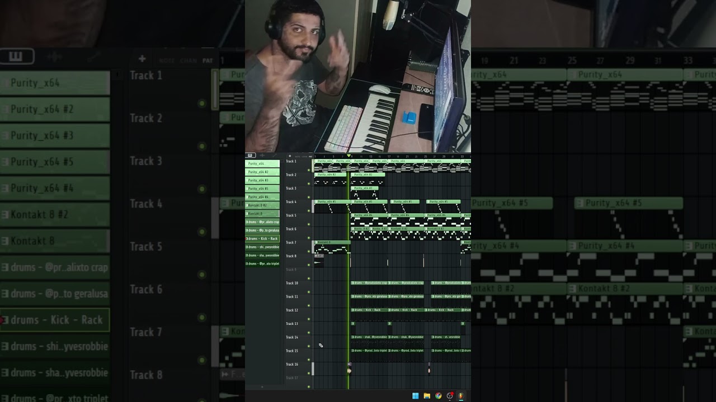The width and height of the screenshot is (716, 402).
Task: Select Kontakt 8 #2 in the picker
Action: point(262,205)
